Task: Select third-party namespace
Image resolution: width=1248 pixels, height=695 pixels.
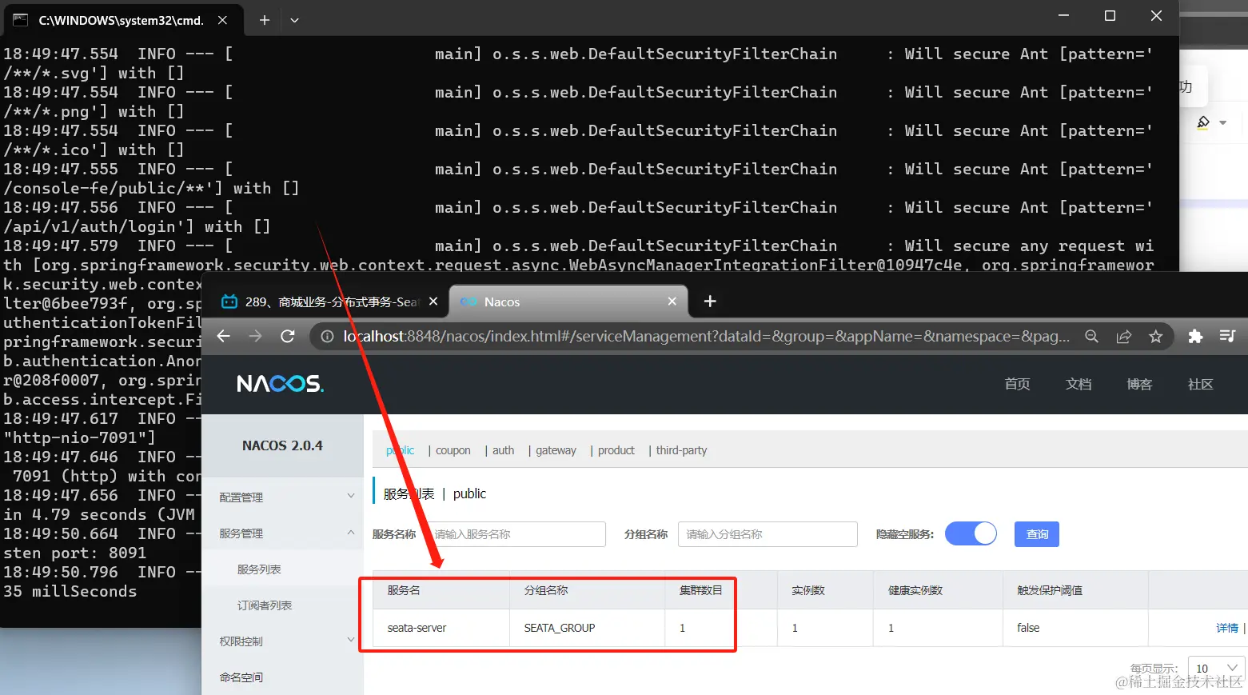Action: [681, 450]
